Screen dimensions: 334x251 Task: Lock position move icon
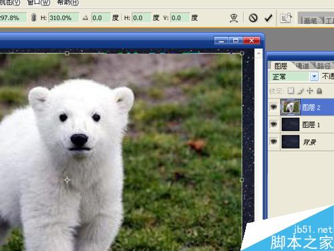click(310, 91)
